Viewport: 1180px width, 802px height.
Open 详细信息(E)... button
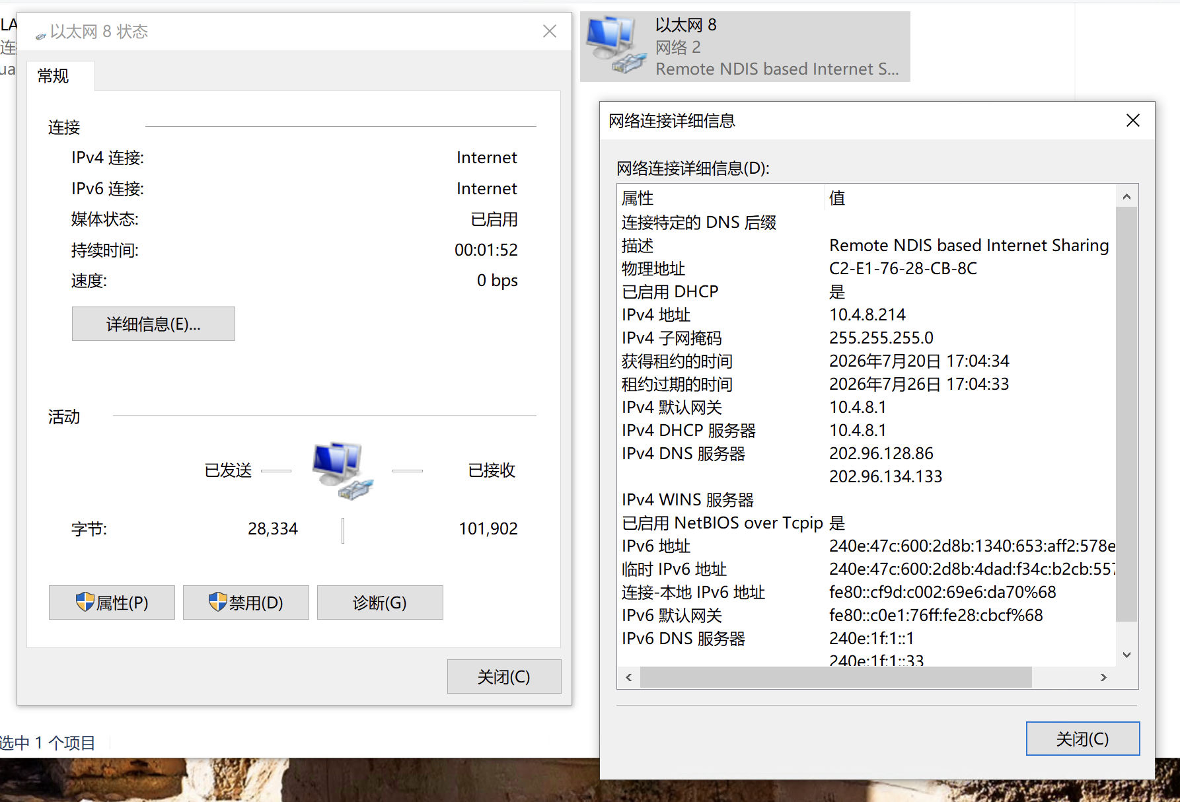tap(153, 324)
